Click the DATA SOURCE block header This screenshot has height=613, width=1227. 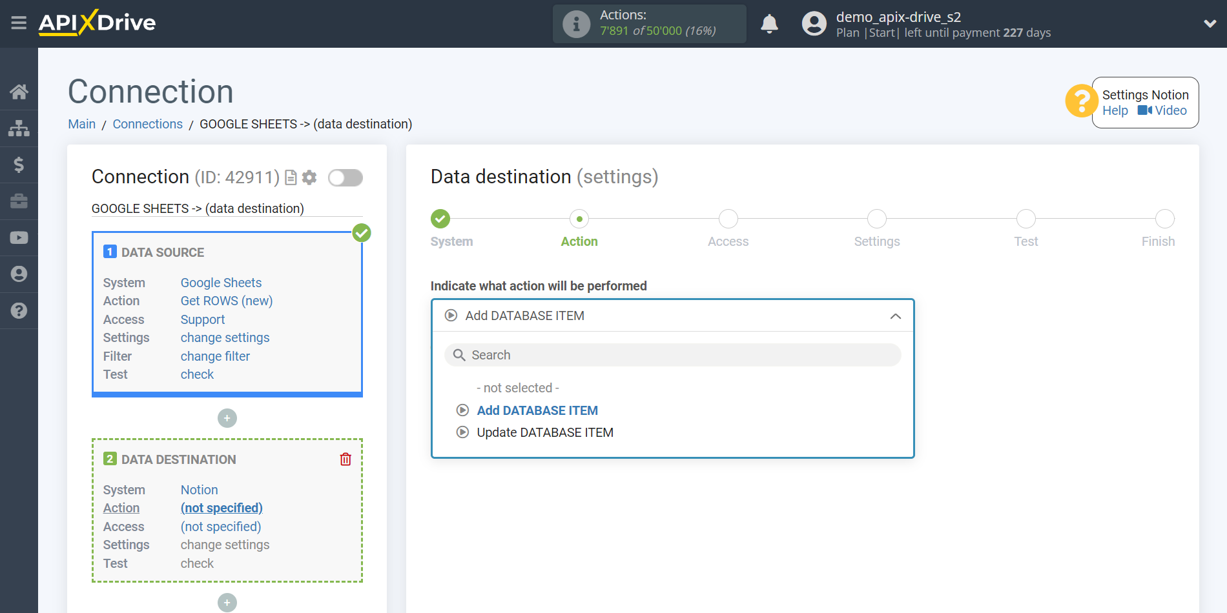163,252
